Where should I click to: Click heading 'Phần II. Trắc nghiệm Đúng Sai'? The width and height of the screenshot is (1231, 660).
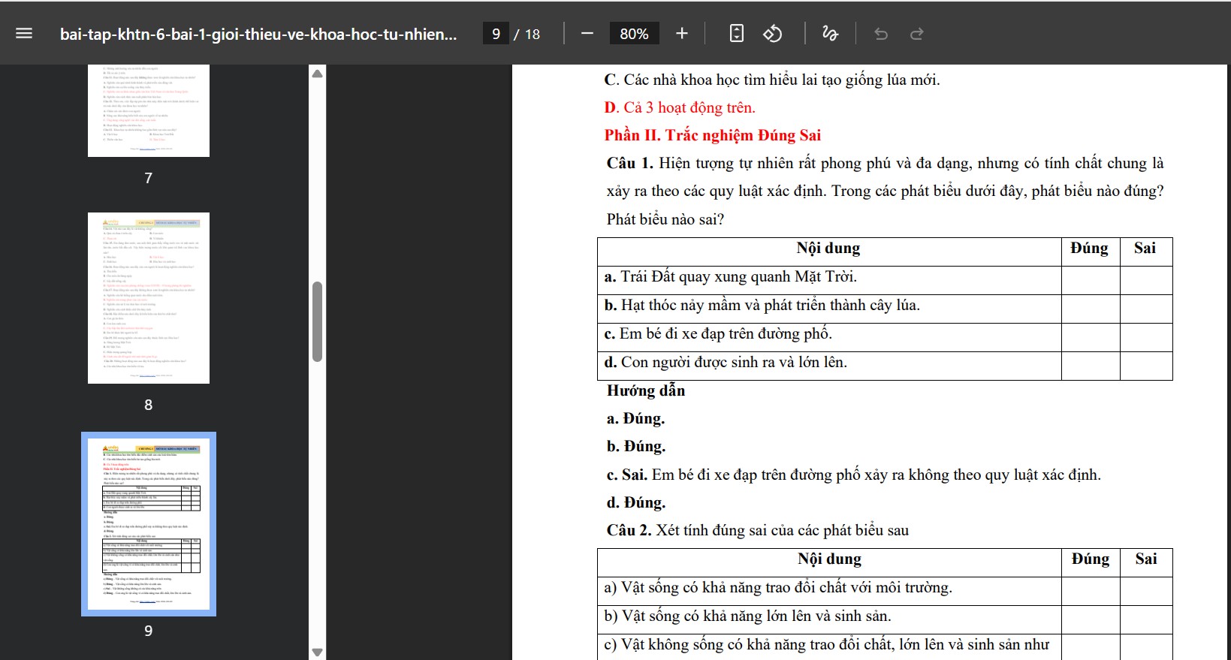coord(713,135)
